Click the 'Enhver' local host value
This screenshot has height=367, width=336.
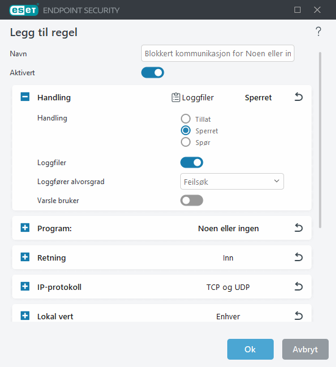click(x=228, y=317)
